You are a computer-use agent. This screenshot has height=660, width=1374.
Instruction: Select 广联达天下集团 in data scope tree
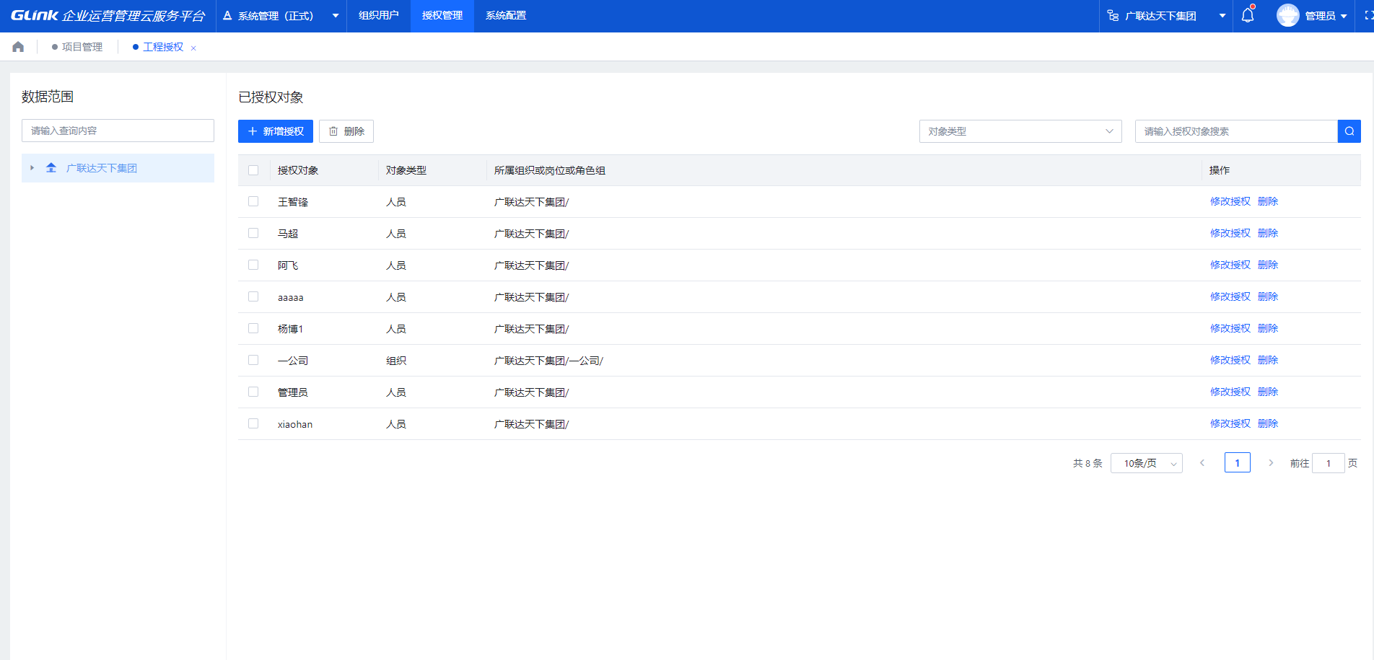(x=118, y=168)
